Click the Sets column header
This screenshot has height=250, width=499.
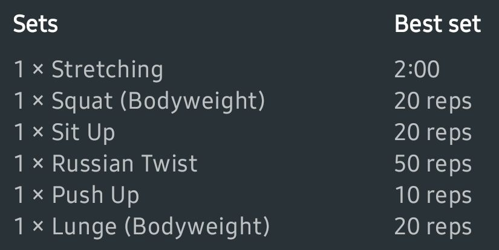pos(36,24)
